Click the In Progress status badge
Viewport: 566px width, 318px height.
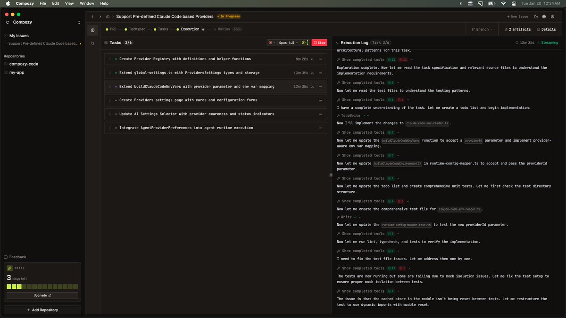pyautogui.click(x=228, y=16)
